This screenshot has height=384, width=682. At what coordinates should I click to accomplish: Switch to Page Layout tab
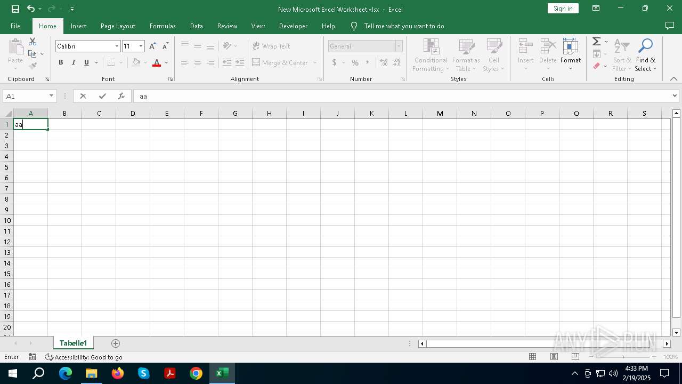pos(118,26)
